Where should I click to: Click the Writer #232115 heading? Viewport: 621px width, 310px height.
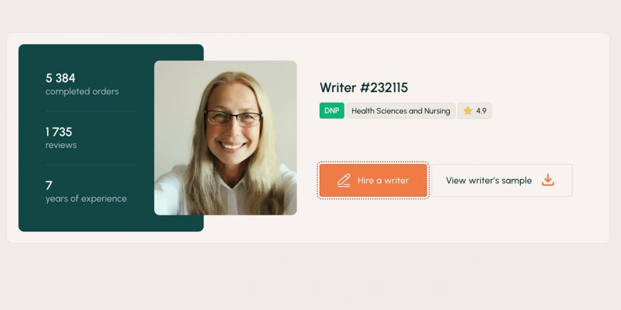(364, 87)
